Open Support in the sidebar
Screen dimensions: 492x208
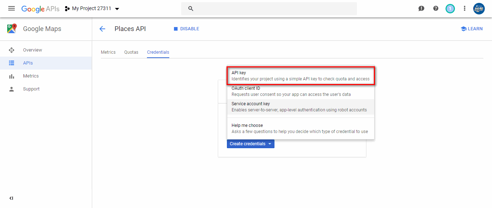46,89
